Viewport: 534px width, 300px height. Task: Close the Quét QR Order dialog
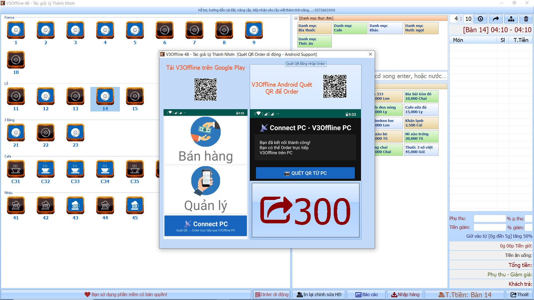coord(370,54)
